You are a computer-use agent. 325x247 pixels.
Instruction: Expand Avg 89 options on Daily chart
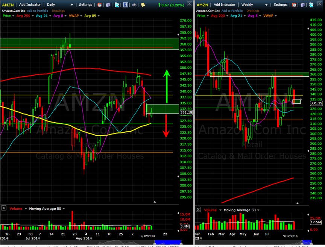click(99, 16)
